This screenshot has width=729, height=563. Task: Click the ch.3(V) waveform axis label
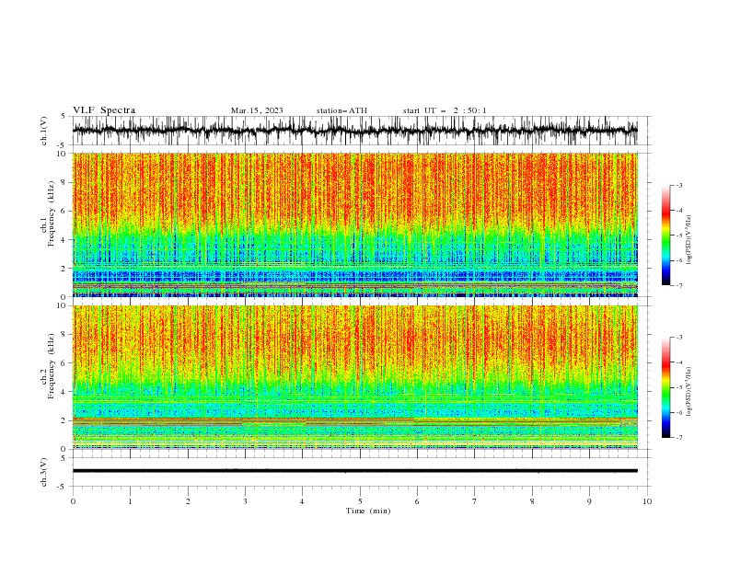coord(44,472)
